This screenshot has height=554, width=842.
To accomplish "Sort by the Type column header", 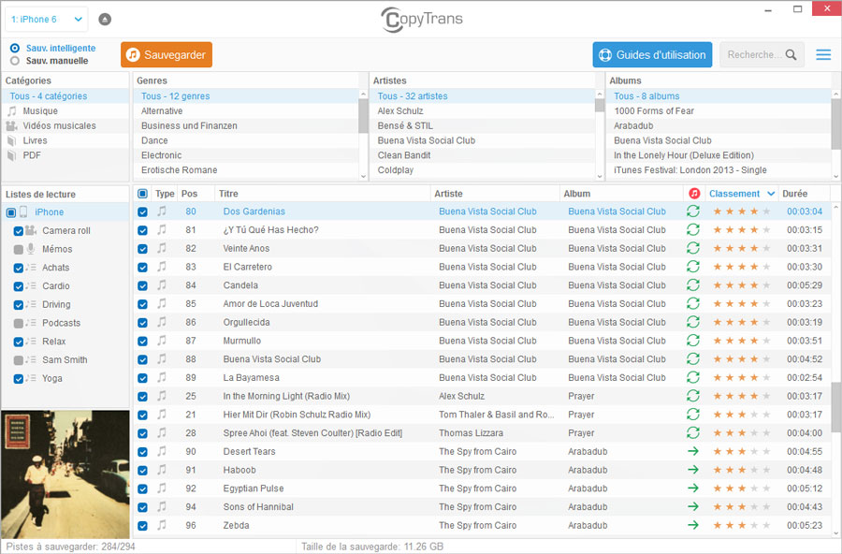I will (x=165, y=194).
